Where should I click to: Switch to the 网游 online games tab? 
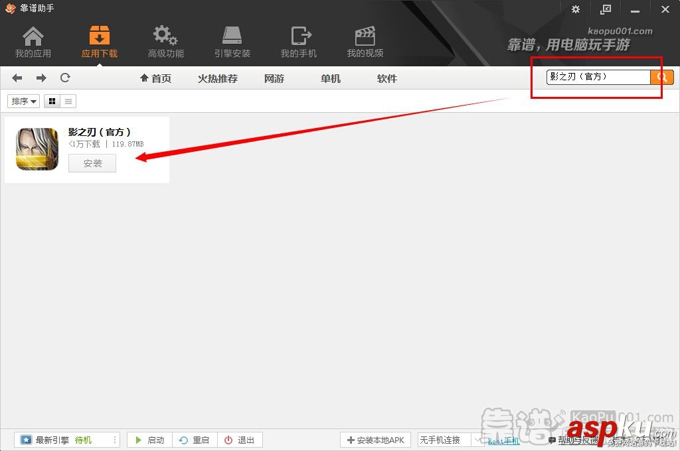click(274, 78)
